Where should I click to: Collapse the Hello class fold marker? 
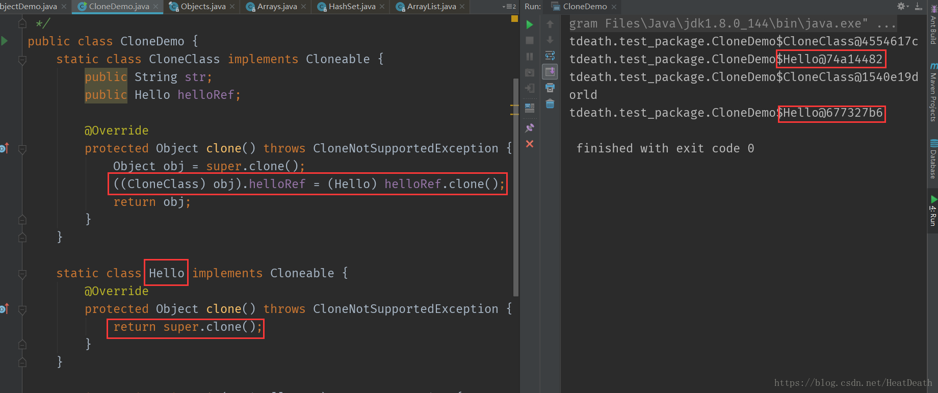coord(22,274)
